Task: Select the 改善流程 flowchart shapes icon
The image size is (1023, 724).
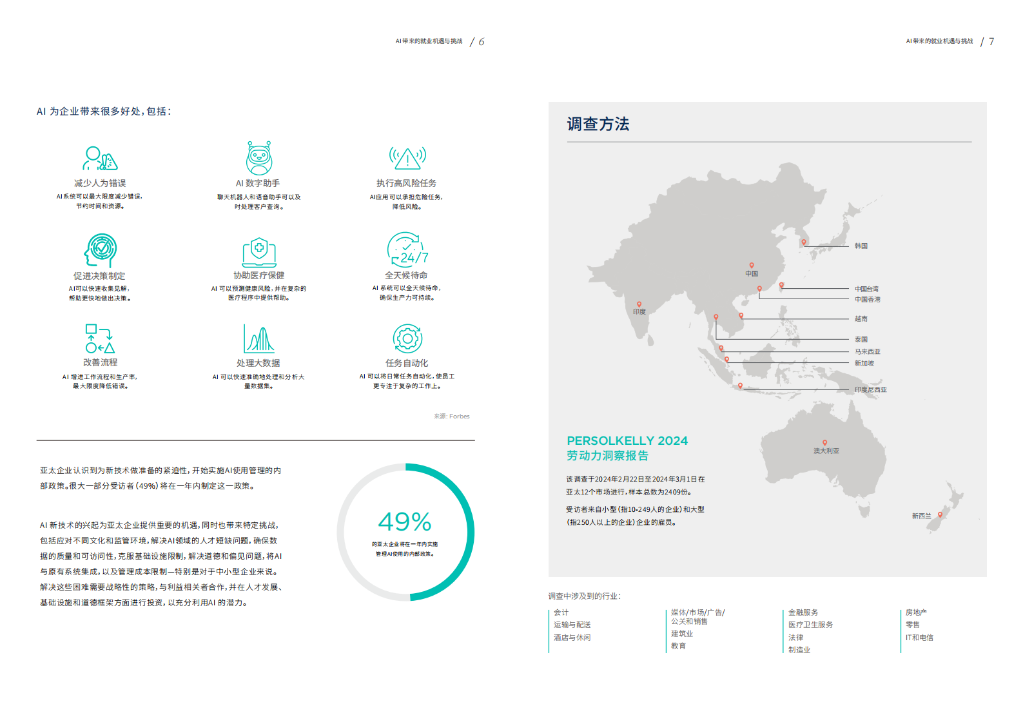Action: click(100, 338)
